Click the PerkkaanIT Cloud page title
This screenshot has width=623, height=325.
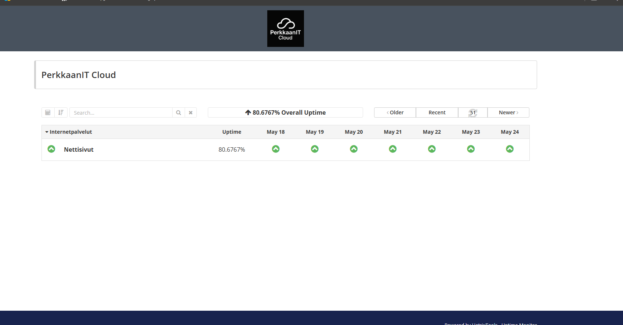click(x=79, y=75)
